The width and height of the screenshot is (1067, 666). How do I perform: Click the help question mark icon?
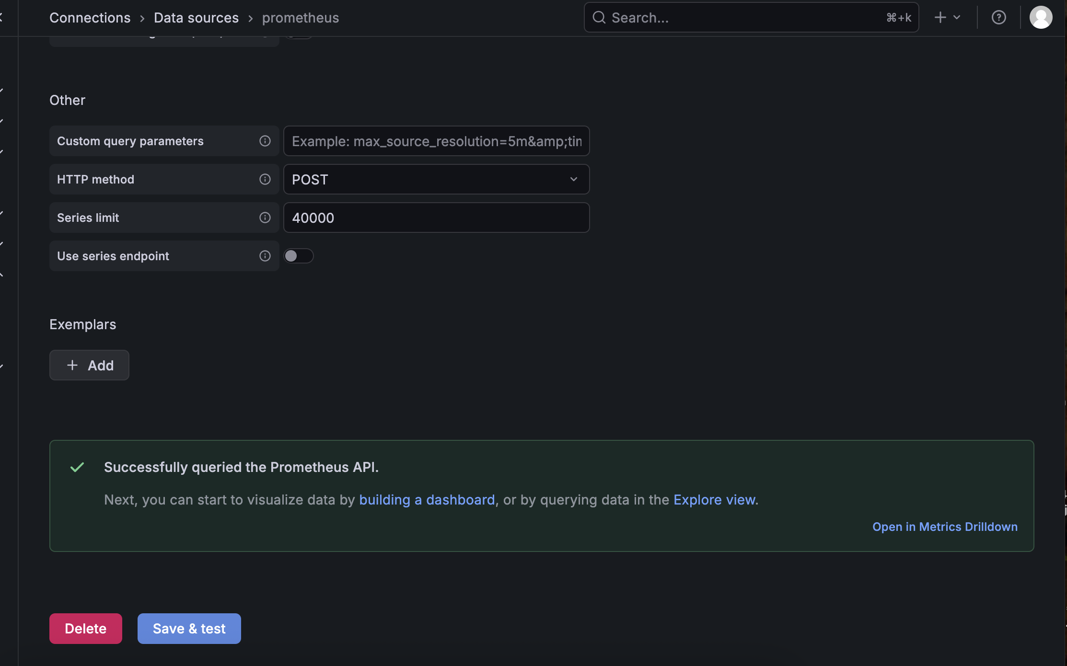click(998, 18)
